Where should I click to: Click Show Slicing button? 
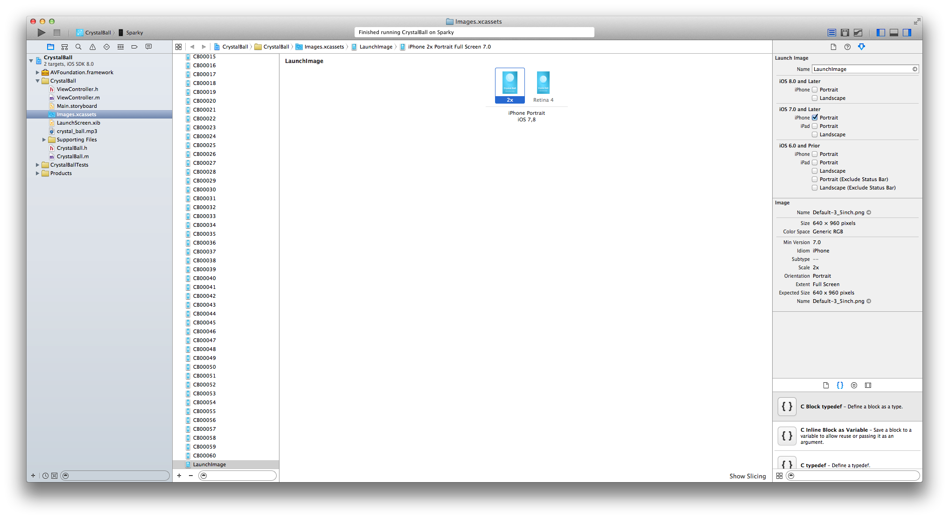(747, 476)
